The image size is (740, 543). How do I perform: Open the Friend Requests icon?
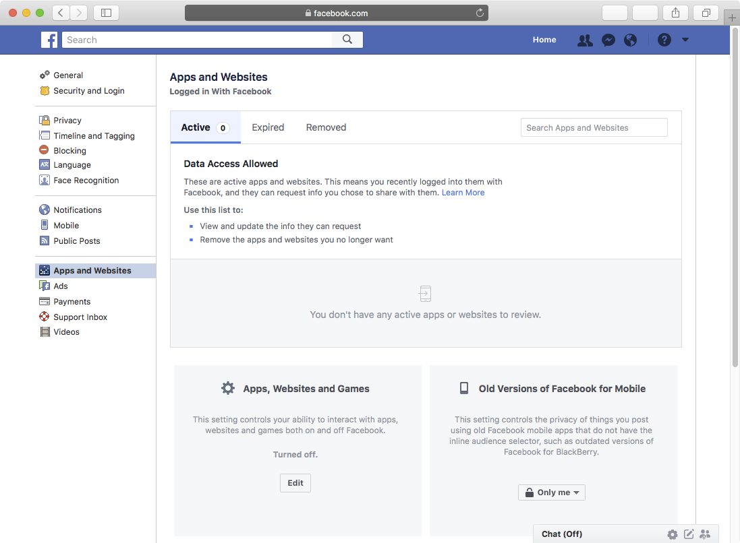click(x=585, y=40)
